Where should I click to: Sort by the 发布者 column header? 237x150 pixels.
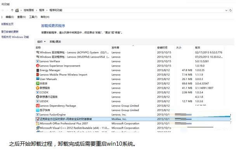pos(115,47)
